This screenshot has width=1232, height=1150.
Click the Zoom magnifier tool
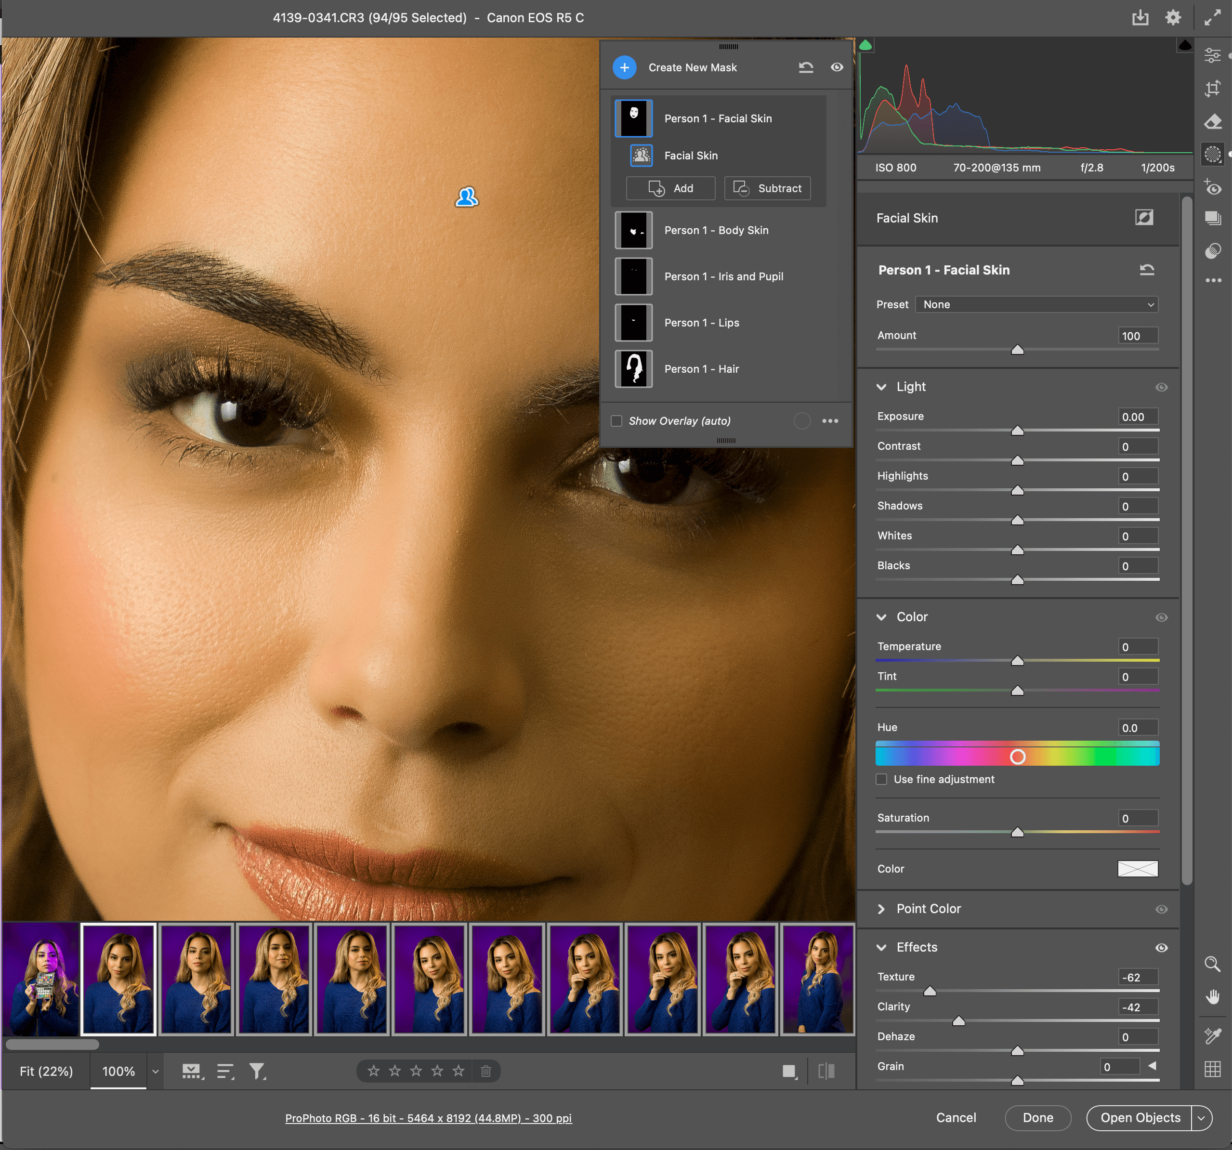(x=1212, y=964)
